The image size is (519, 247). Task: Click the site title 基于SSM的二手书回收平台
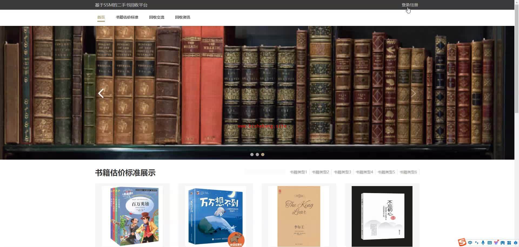(x=121, y=5)
